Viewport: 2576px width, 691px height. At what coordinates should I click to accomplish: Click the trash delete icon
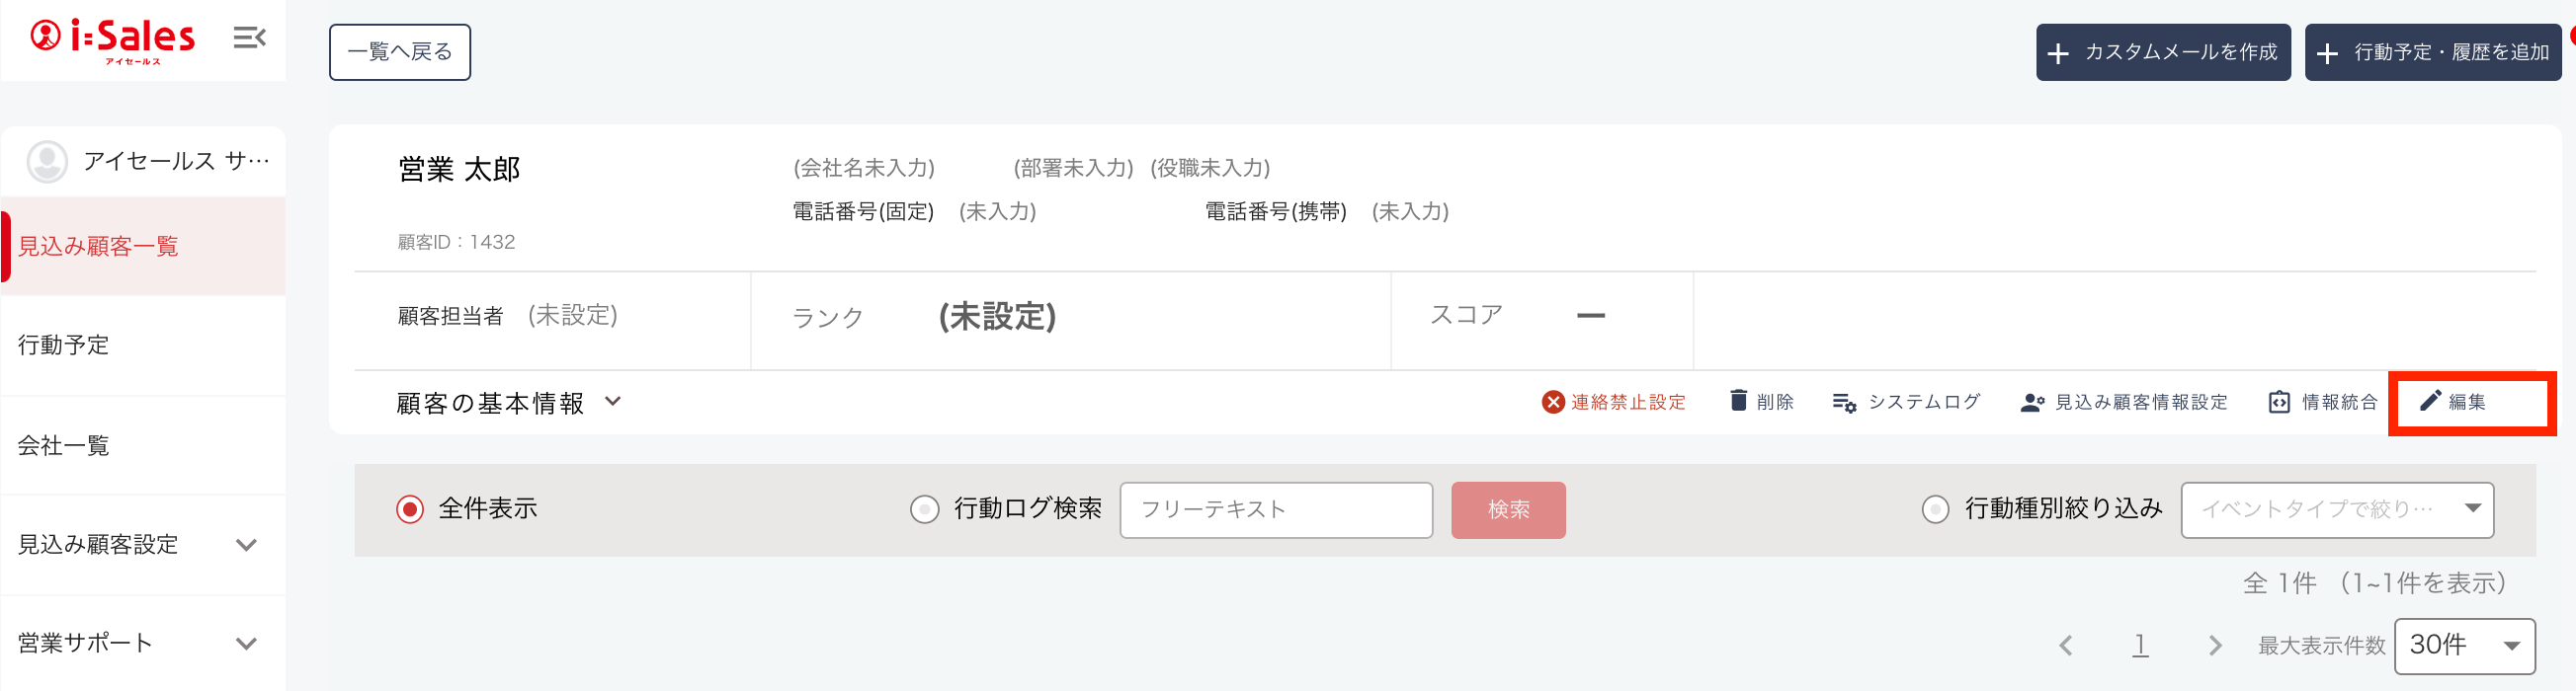pyautogui.click(x=1738, y=402)
